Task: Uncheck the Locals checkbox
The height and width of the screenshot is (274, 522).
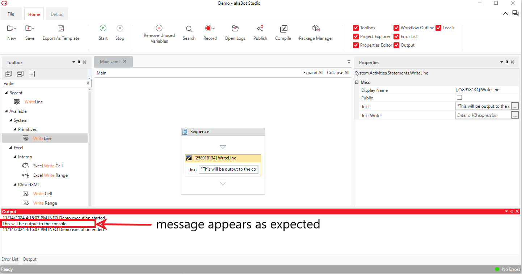Action: click(x=438, y=28)
